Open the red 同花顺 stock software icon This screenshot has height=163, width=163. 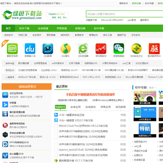[101, 48]
